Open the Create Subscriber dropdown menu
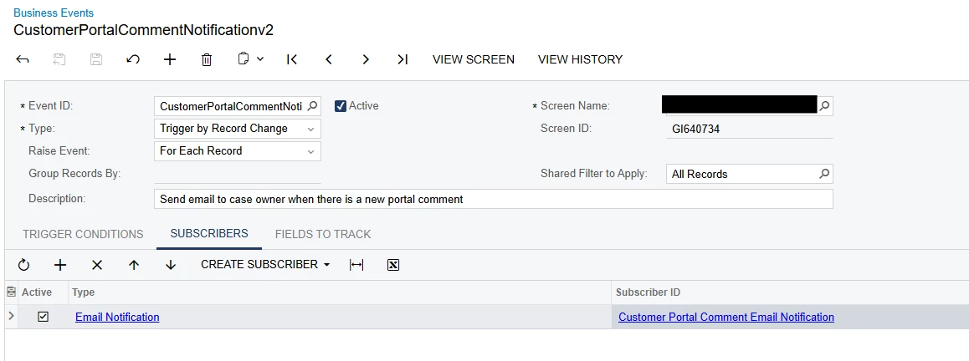 click(265, 265)
